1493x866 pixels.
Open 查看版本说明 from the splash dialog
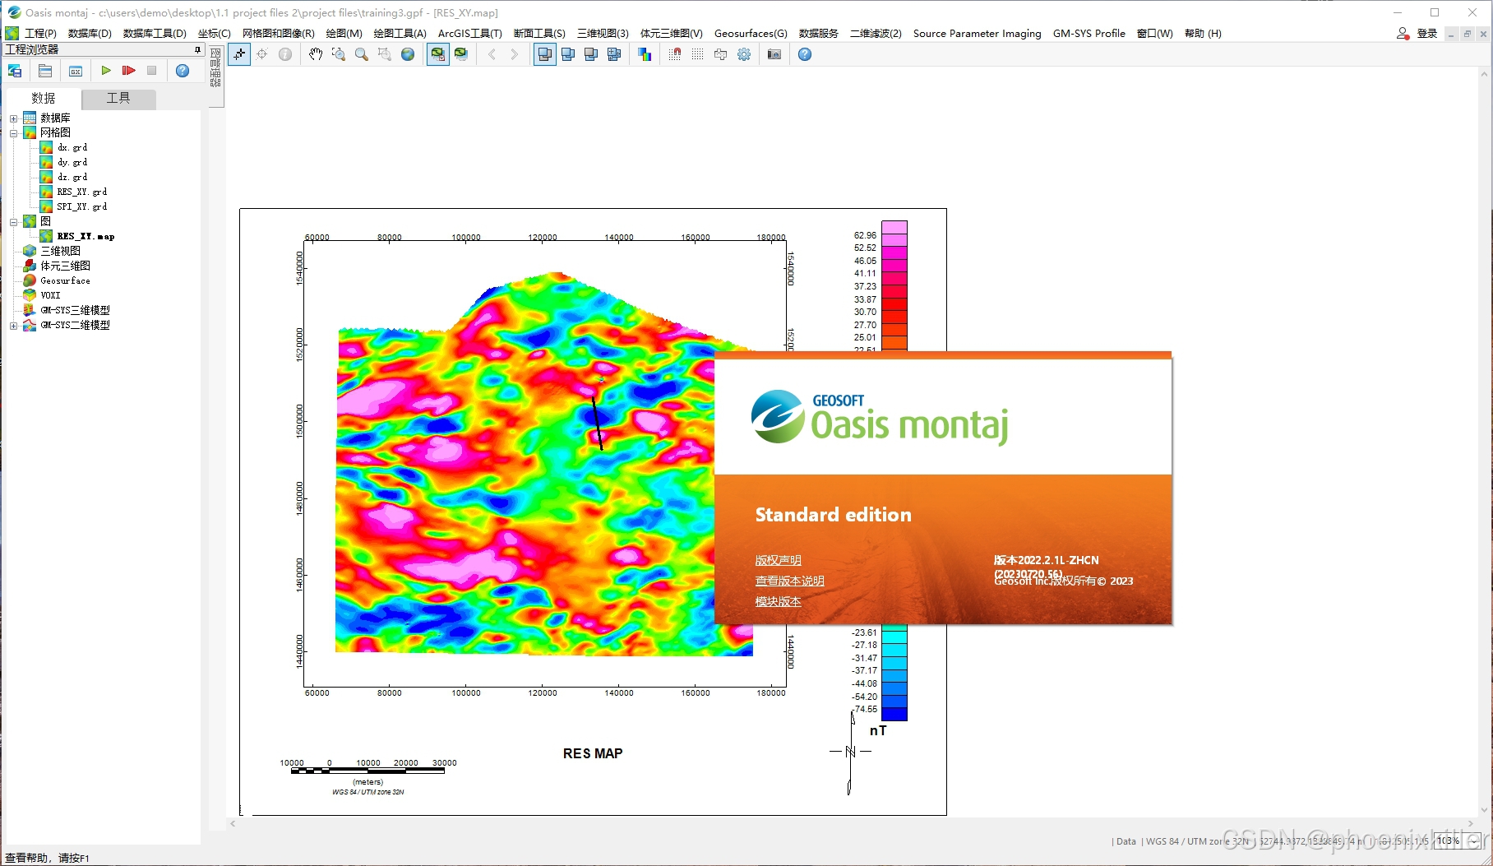790,581
